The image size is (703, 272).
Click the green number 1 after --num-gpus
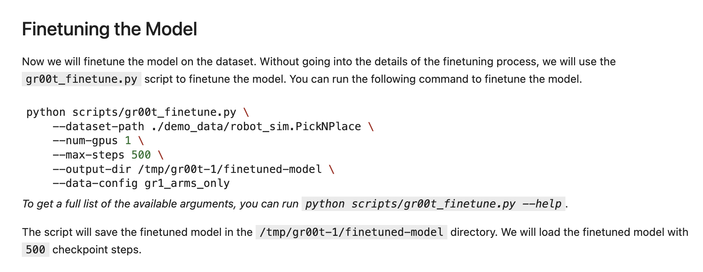pos(128,141)
